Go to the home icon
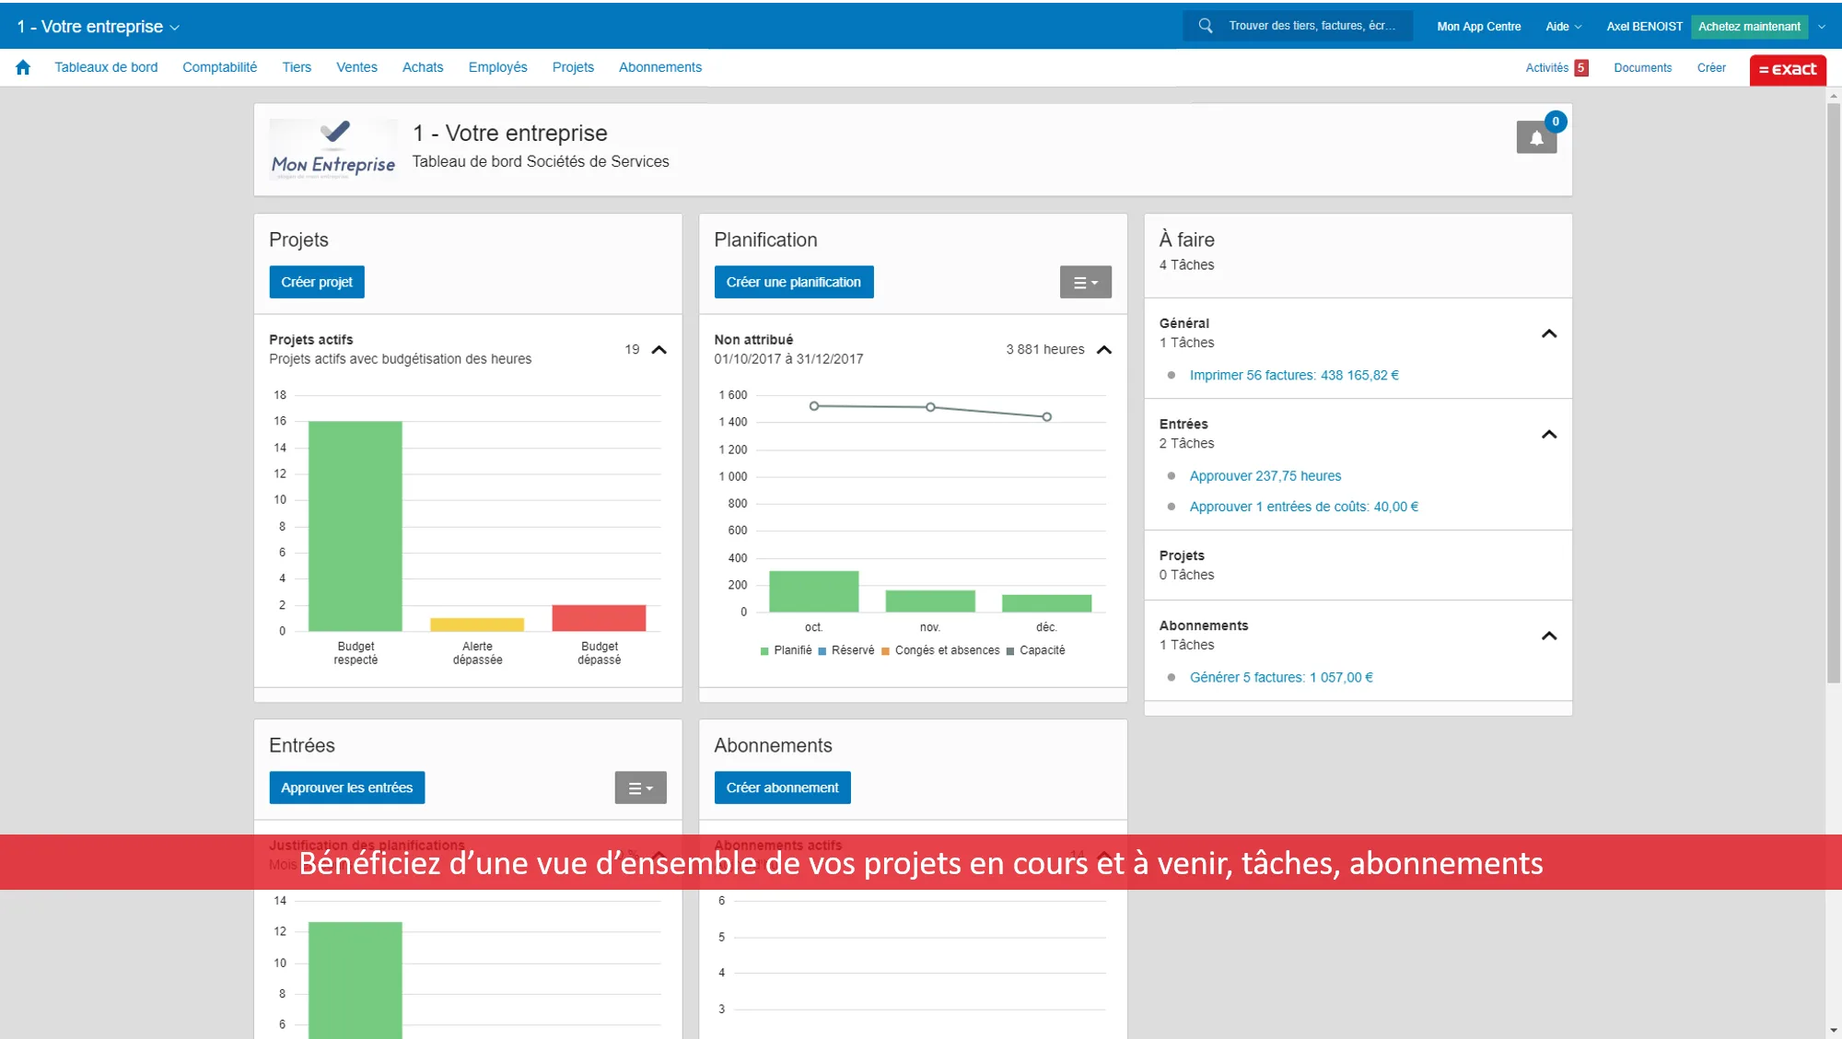 pyautogui.click(x=23, y=67)
